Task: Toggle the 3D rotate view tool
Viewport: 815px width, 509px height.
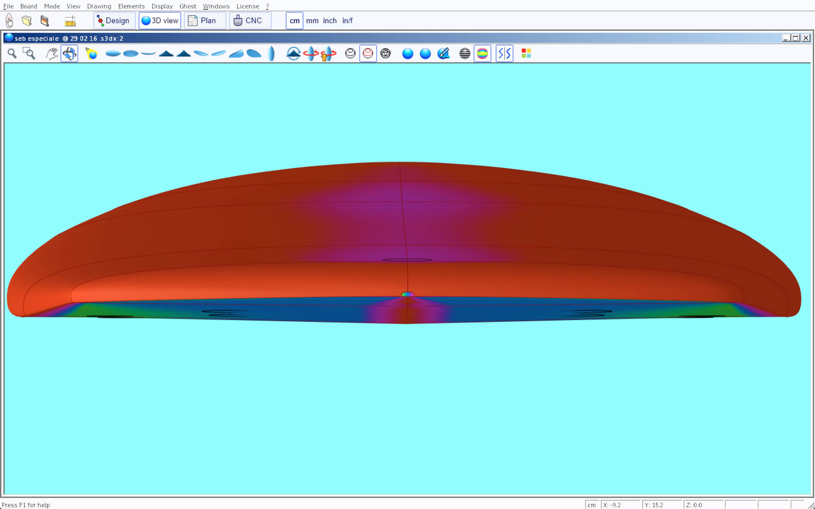Action: point(69,53)
